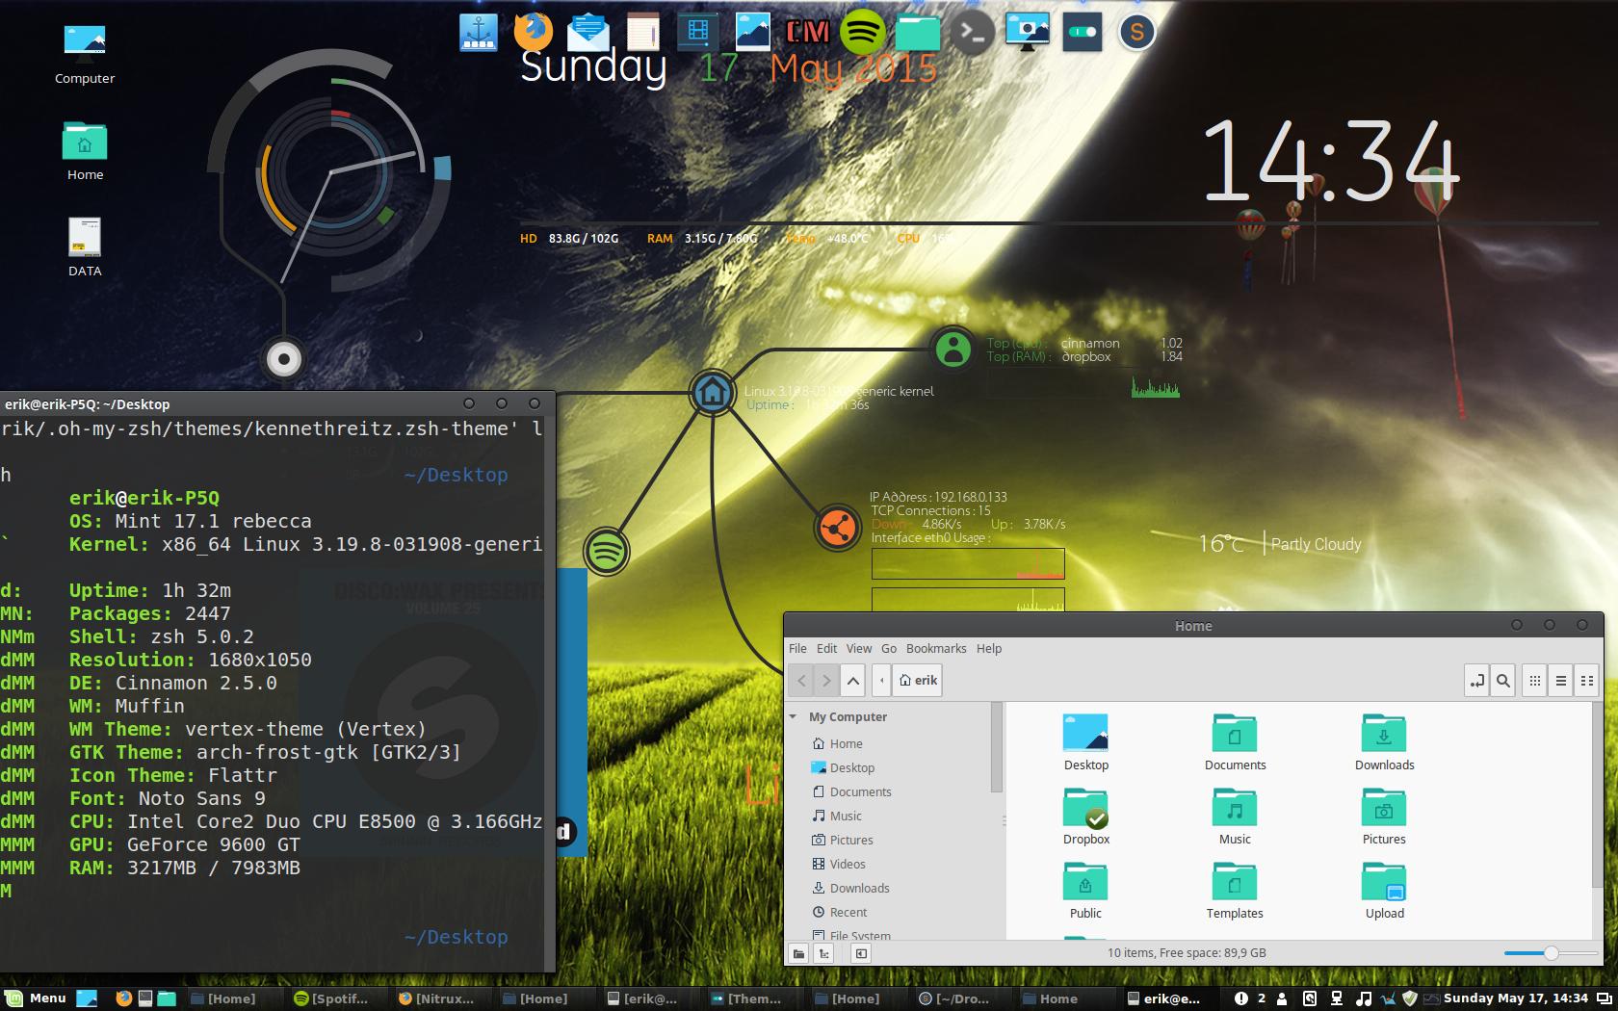Go up to parent folder in file manager
This screenshot has width=1618, height=1011.
click(852, 681)
